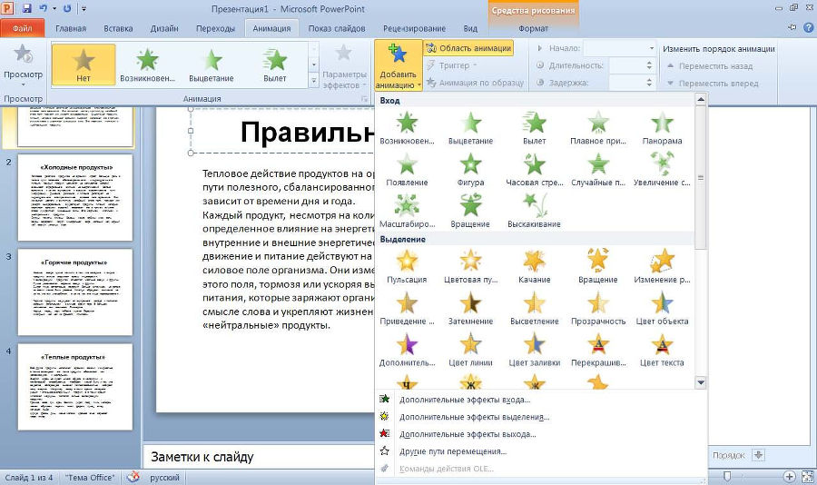Image resolution: width=817 pixels, height=485 pixels.
Task: Click the Save icon in quick access toolbar
Action: (27, 8)
